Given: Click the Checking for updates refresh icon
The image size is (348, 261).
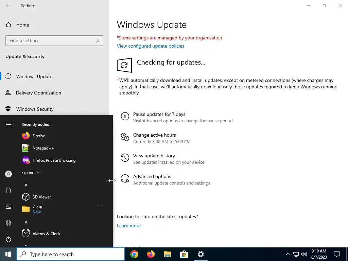Looking at the screenshot, I should pyautogui.click(x=124, y=65).
